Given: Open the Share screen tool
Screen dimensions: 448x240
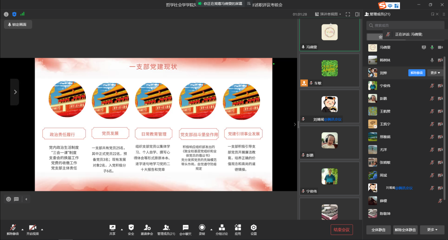Looking at the screenshot, I should [112, 229].
